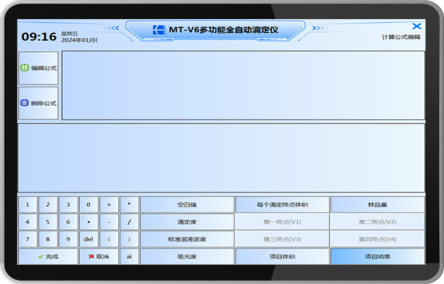Insert the 空白值 variable
The height and width of the screenshot is (284, 444).
186,204
